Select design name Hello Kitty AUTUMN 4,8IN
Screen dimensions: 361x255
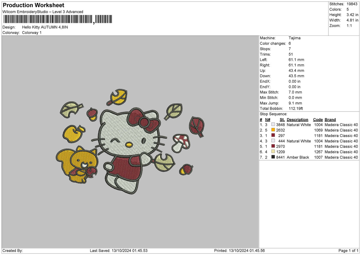(45, 27)
